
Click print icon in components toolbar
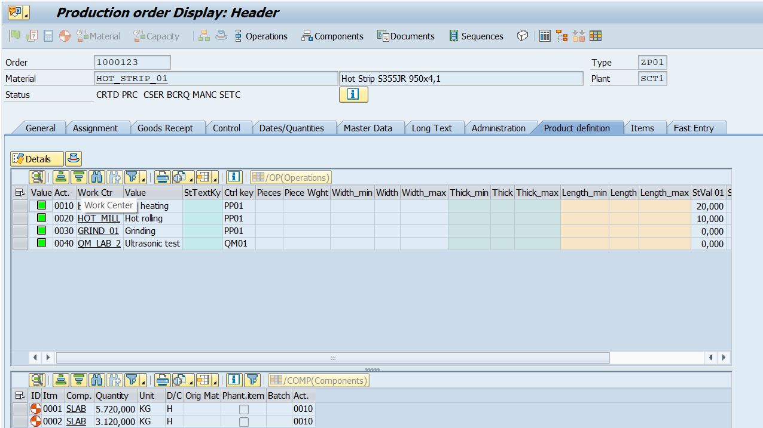162,380
